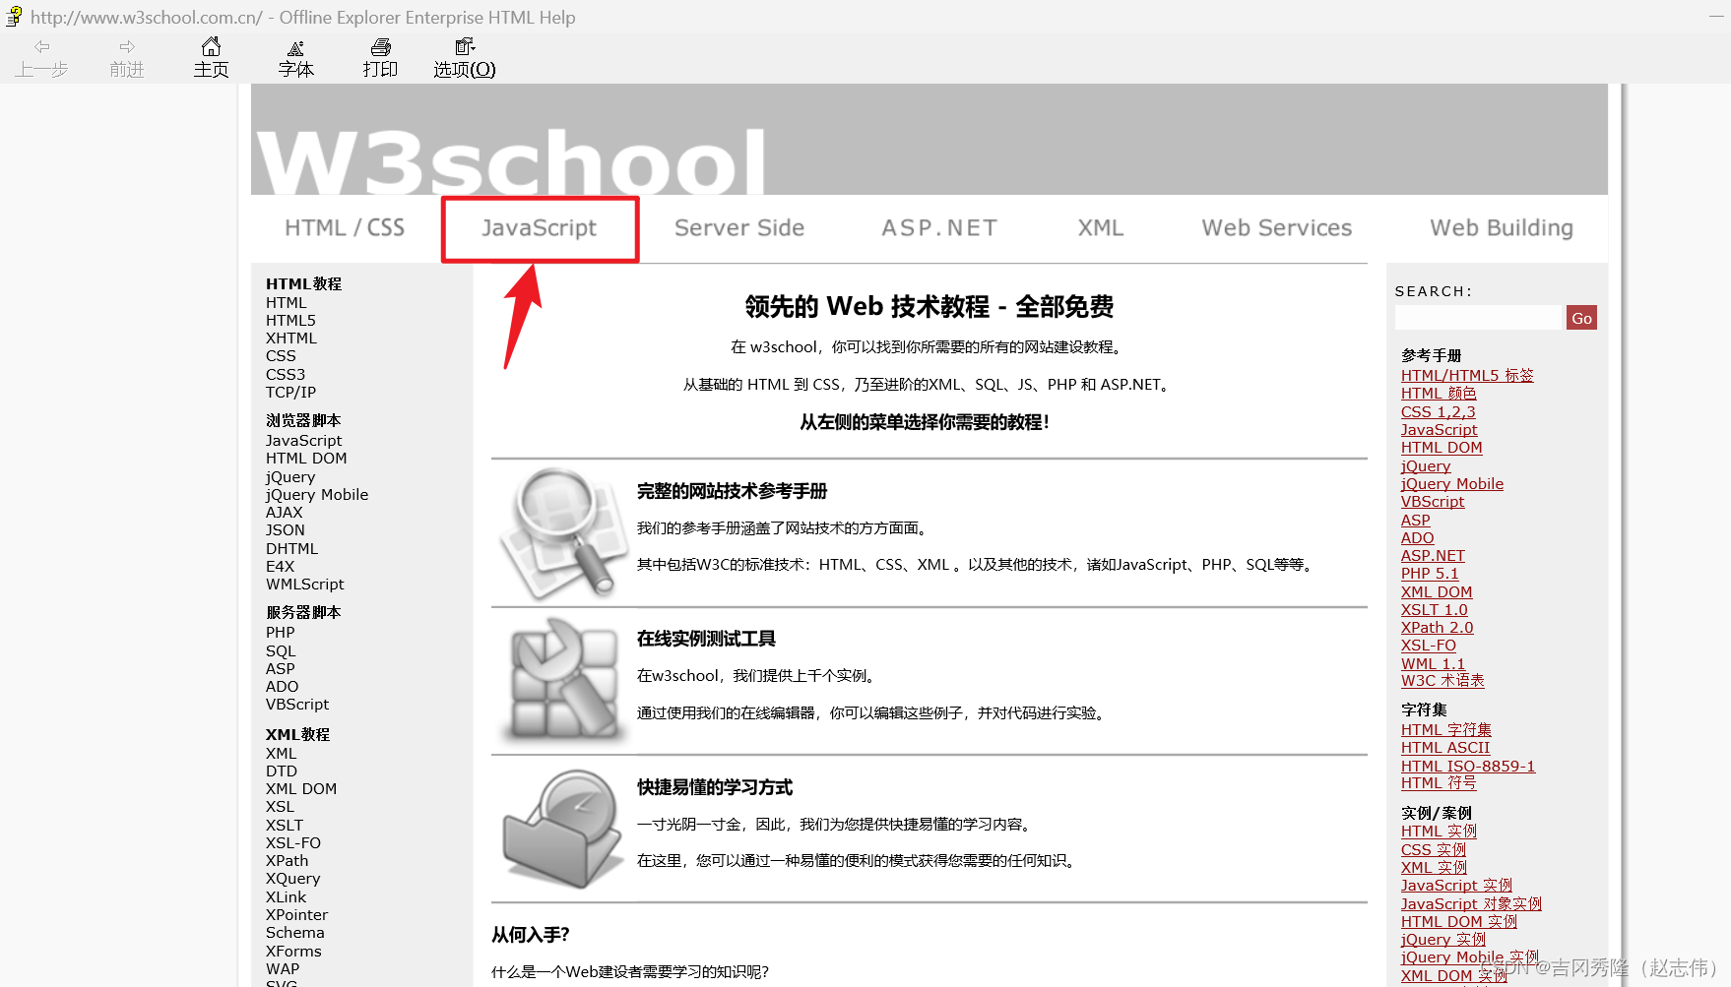The image size is (1731, 987).
Task: Open XQuery tutorial in sidebar
Action: point(292,879)
